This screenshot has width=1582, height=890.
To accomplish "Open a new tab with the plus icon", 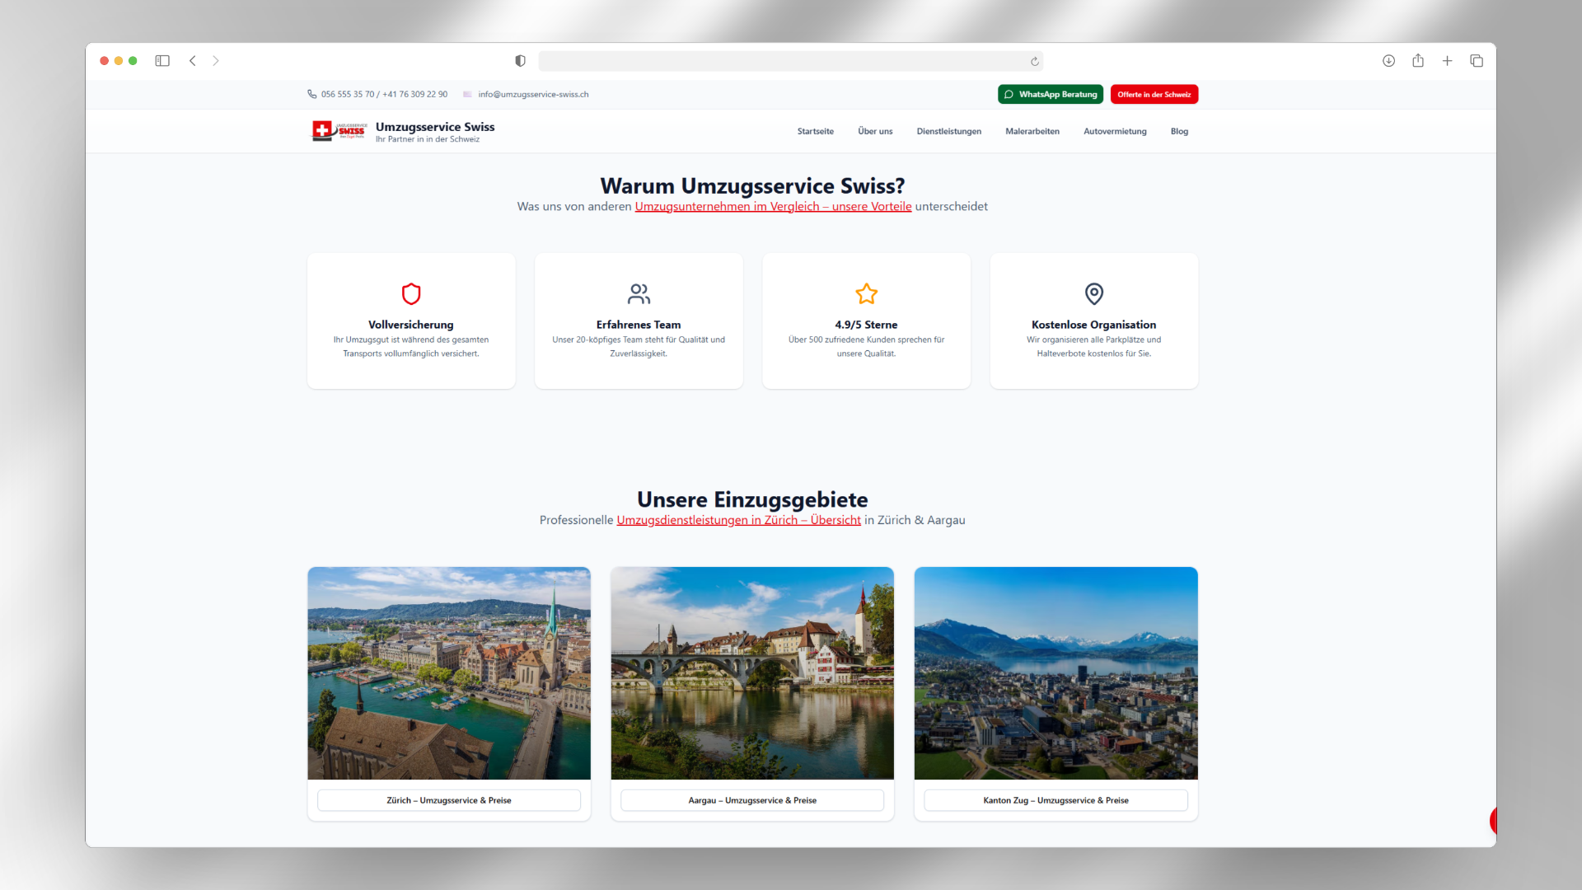I will 1448,60.
